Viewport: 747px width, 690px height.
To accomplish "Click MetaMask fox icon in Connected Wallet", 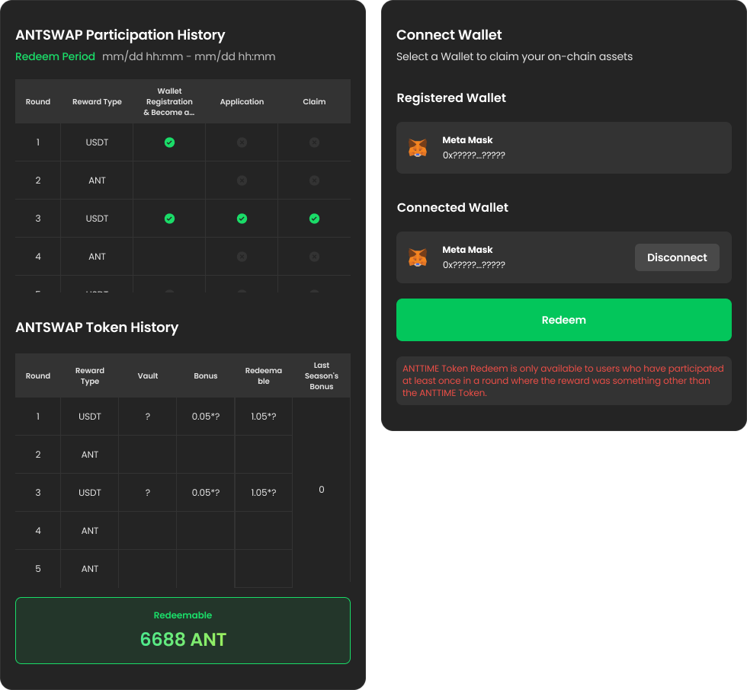I will pos(418,257).
